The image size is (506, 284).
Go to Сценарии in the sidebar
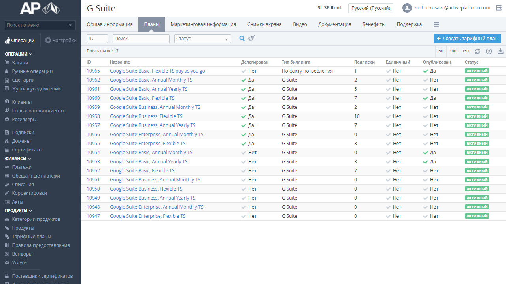tap(23, 80)
